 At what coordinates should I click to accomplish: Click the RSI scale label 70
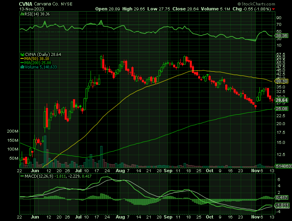[279, 25]
